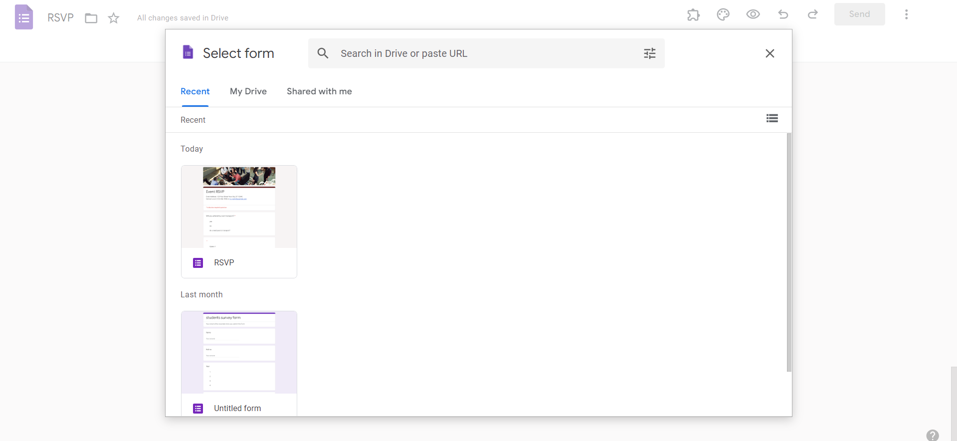Viewport: 957px width, 441px height.
Task: Select the Recent tab
Action: pyautogui.click(x=195, y=91)
